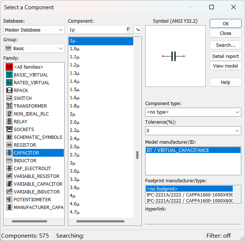
Task: Open the Database dropdown
Action: (34, 30)
